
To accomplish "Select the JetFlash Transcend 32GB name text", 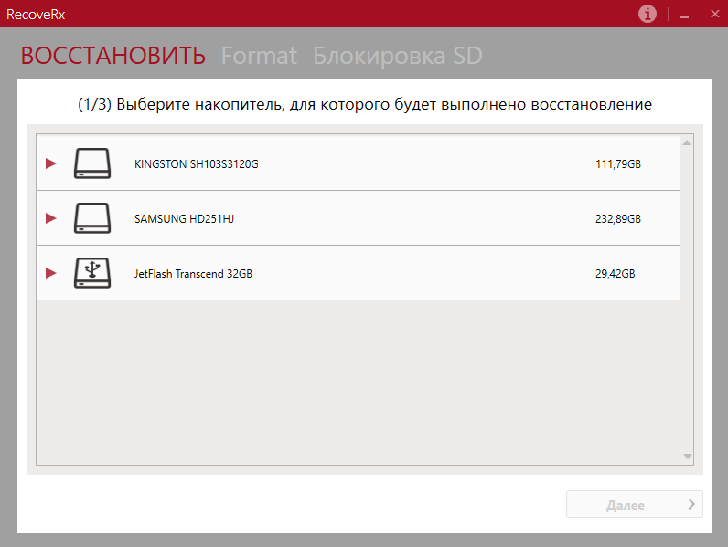I will point(193,274).
